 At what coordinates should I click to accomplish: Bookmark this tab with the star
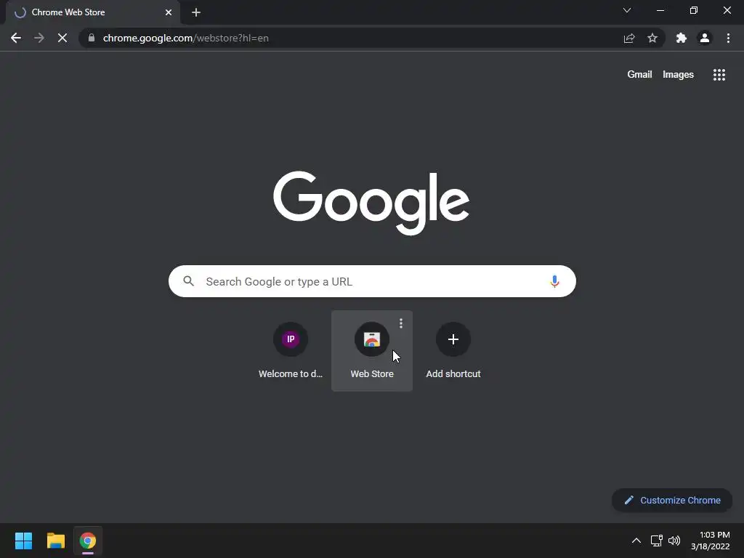(652, 38)
